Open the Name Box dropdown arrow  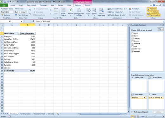(22, 21)
